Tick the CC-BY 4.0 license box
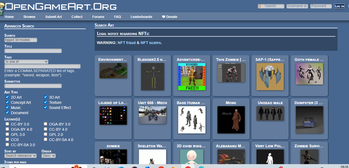The image size is (349, 168). click(45, 129)
